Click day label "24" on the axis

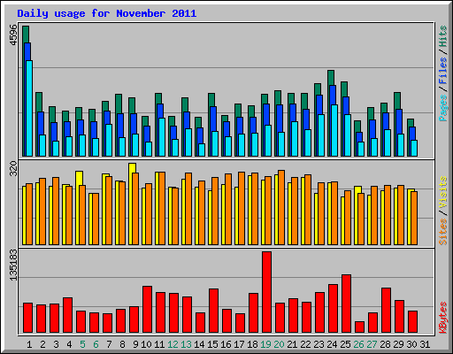coord(332,344)
